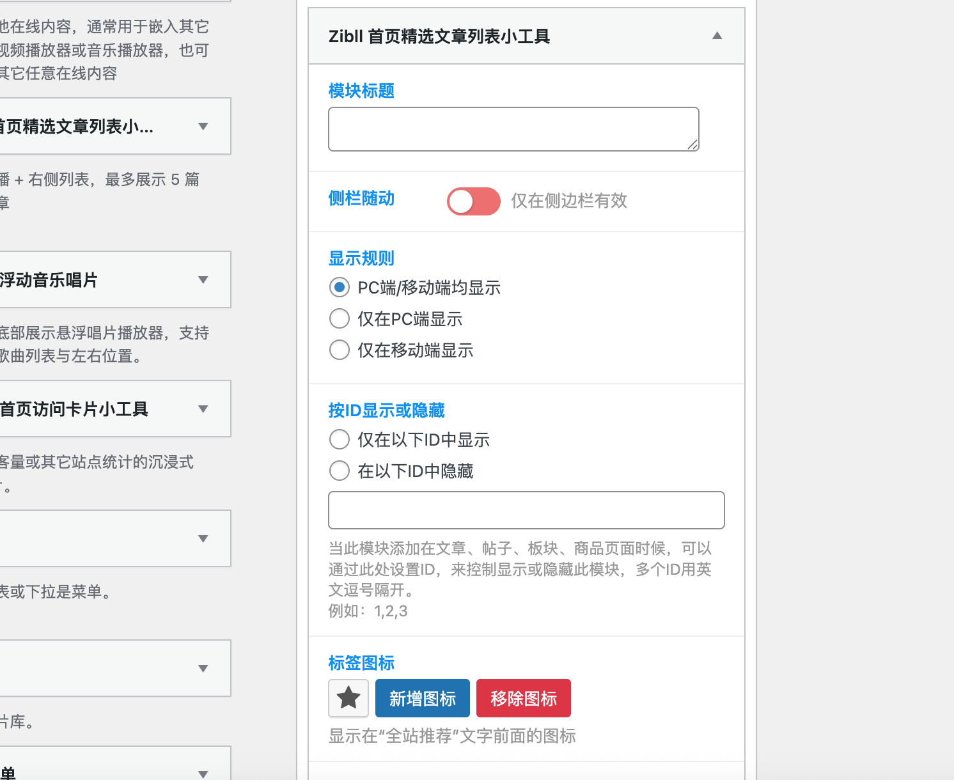Click the 新增图标 button
954x780 pixels.
422,698
